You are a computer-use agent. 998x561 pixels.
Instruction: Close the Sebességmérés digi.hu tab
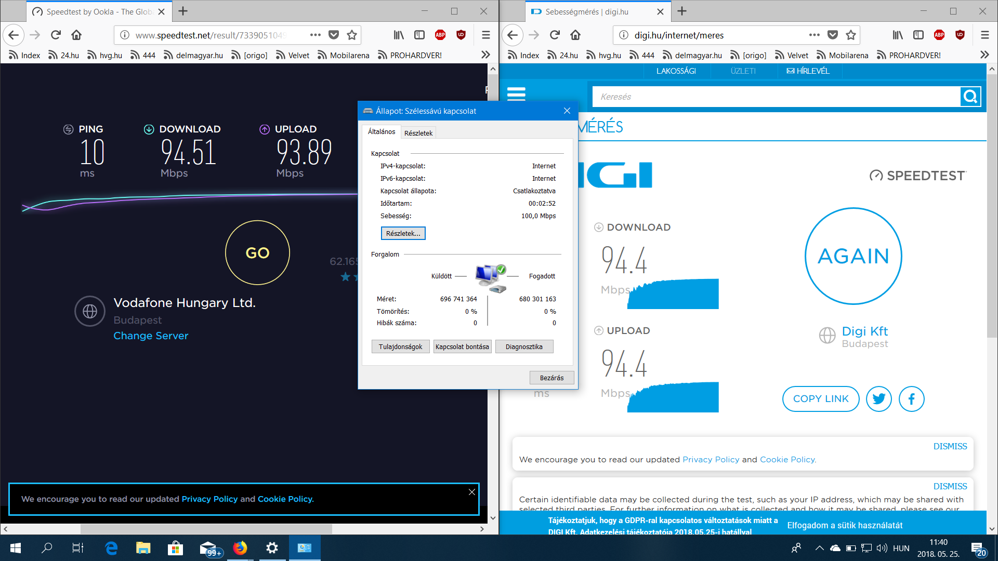coord(660,11)
